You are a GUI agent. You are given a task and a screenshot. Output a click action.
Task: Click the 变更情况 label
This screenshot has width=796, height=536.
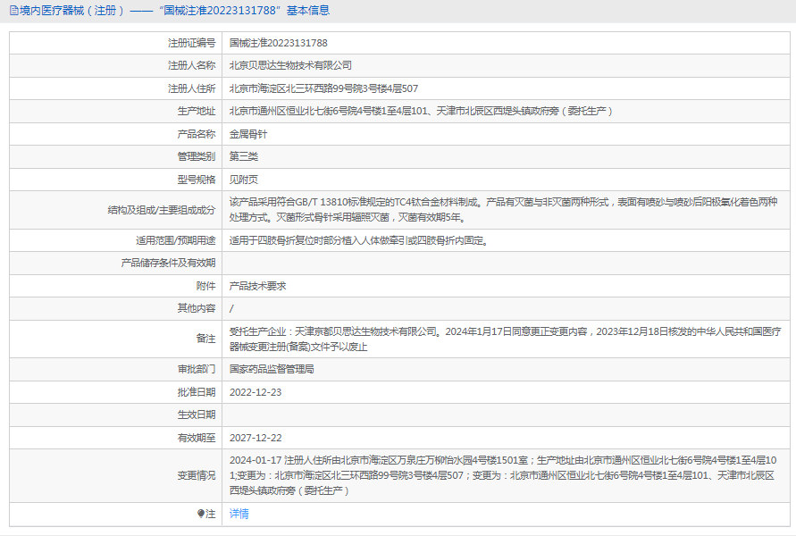click(197, 475)
